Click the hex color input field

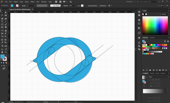pyautogui.click(x=164, y=14)
